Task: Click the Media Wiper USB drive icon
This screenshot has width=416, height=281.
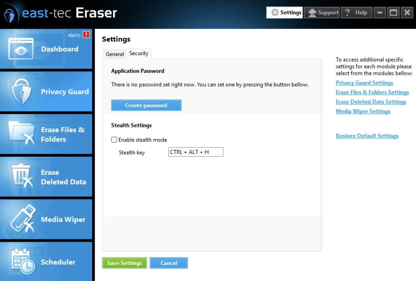Action: 23,219
